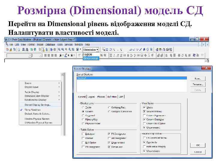Select the Collapsed Fact radio button
Screen dimensions: 216x162
(x=109, y=107)
